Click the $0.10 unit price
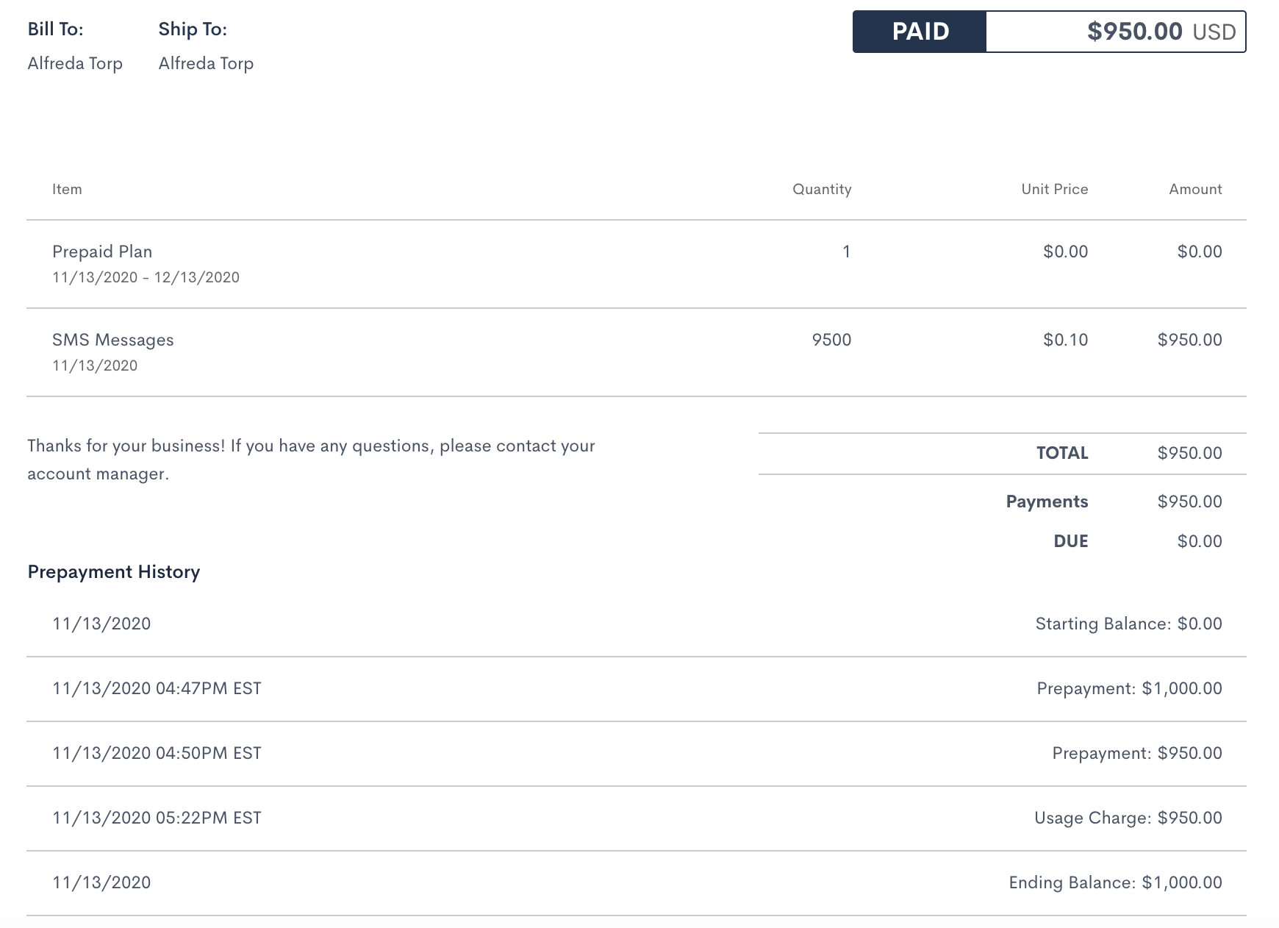Image resolution: width=1279 pixels, height=928 pixels. point(1065,340)
